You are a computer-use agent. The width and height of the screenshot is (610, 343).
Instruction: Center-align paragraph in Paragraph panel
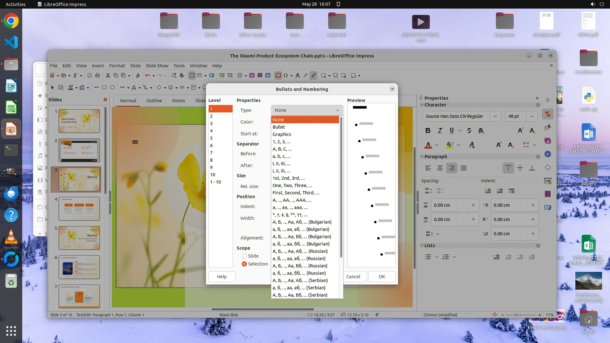(x=440, y=168)
